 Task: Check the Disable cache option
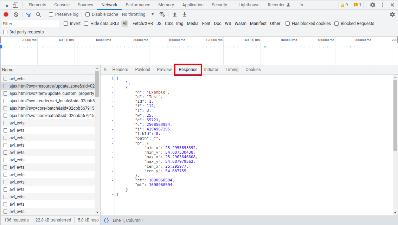88,14
